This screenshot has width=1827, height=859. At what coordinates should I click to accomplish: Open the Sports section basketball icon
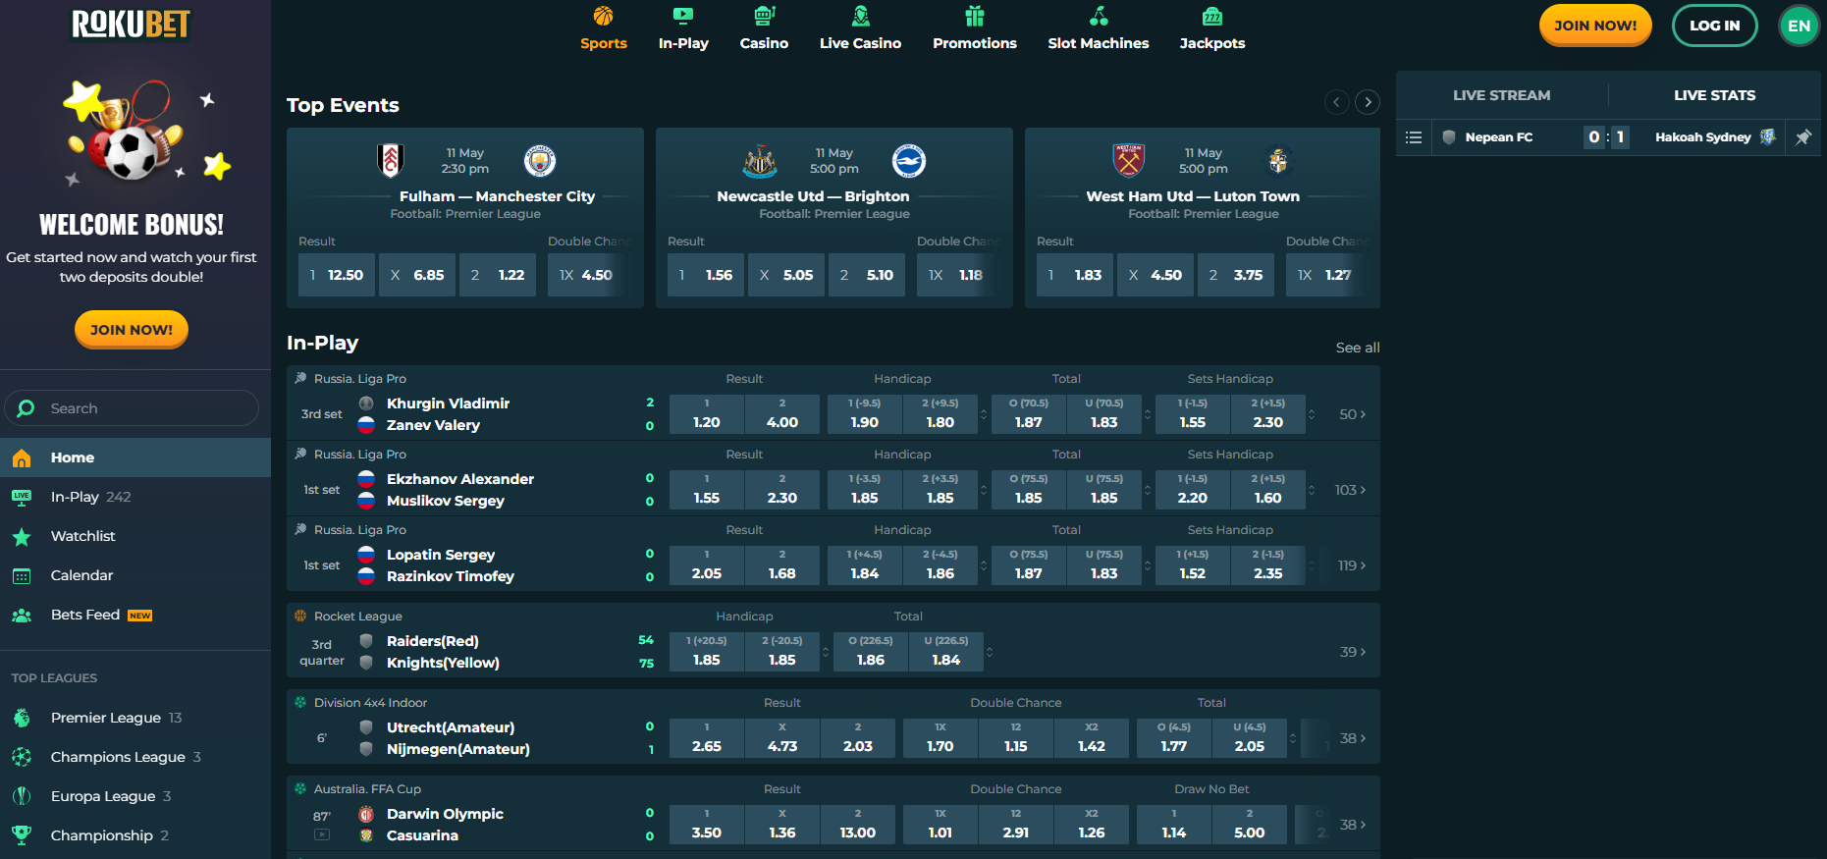coord(603,16)
